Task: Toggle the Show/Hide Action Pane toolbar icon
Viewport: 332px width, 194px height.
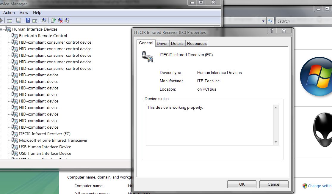Action: [x=35, y=20]
